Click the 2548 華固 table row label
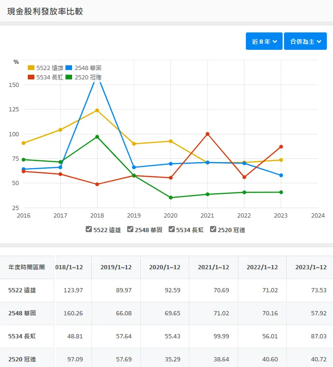This screenshot has height=367, width=333. pyautogui.click(x=22, y=313)
